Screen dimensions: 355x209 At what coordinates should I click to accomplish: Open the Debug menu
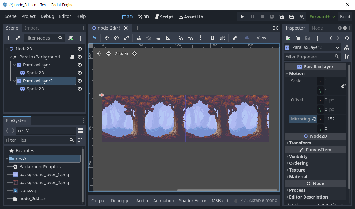47,16
